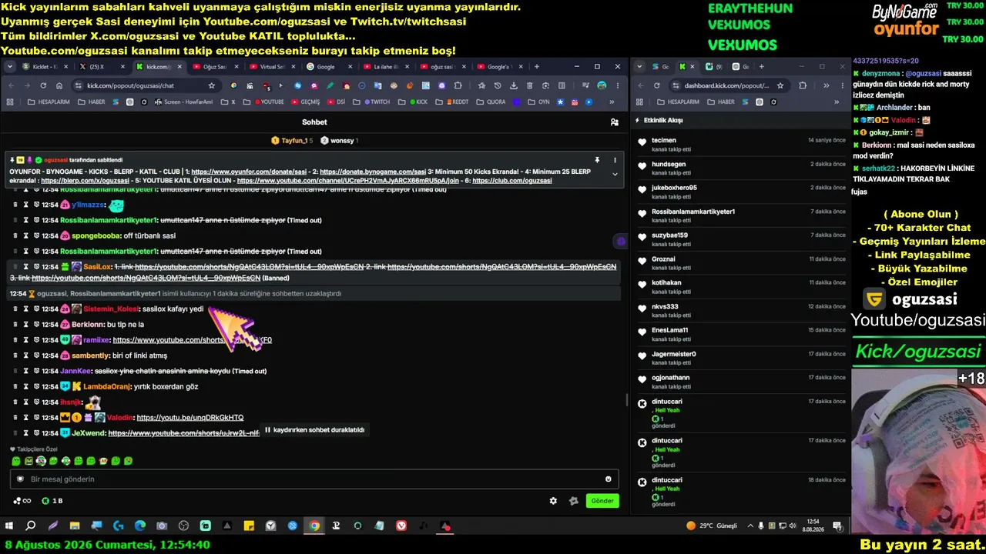Open the taskbar weather widget 29°C Güneşli

pos(712,526)
